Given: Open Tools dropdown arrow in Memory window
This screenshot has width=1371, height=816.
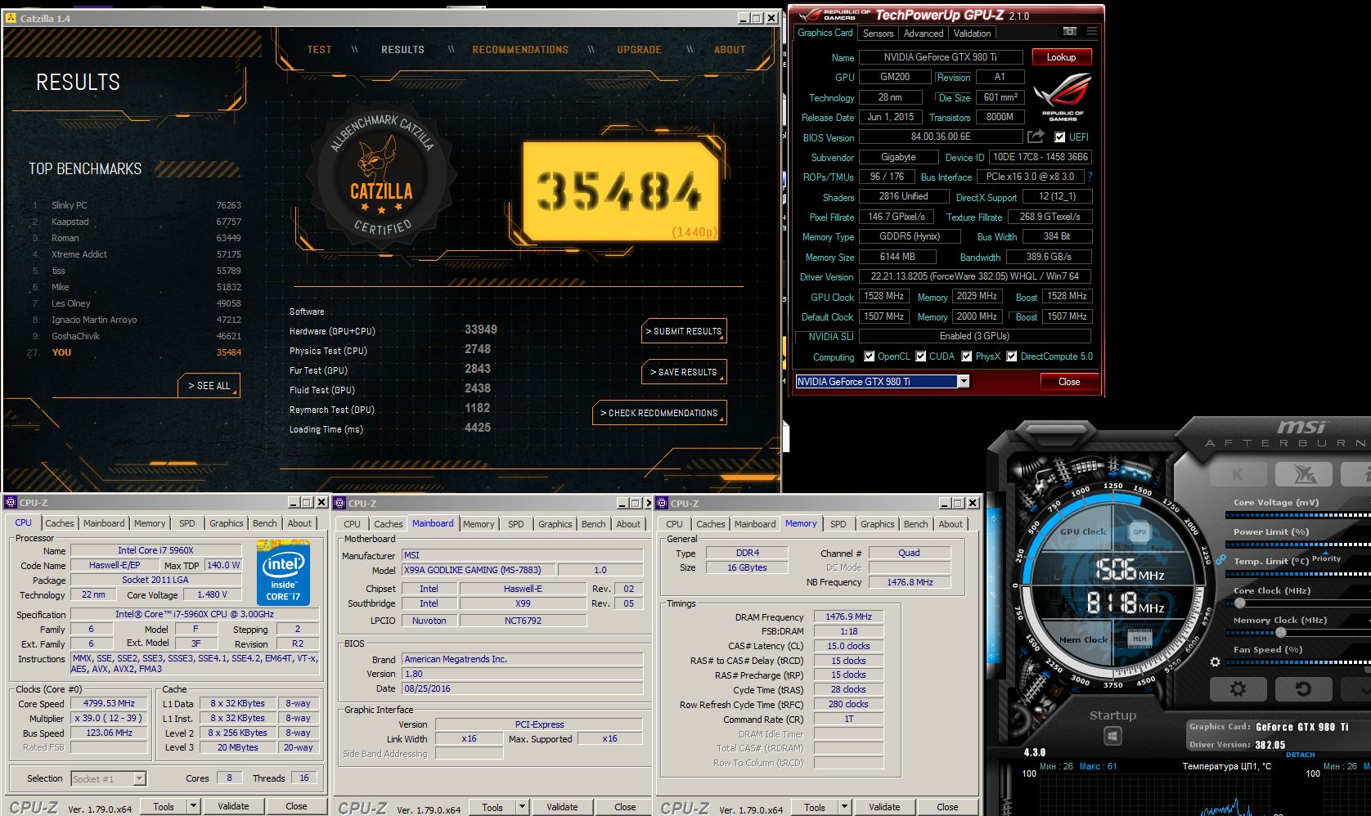Looking at the screenshot, I should point(844,807).
